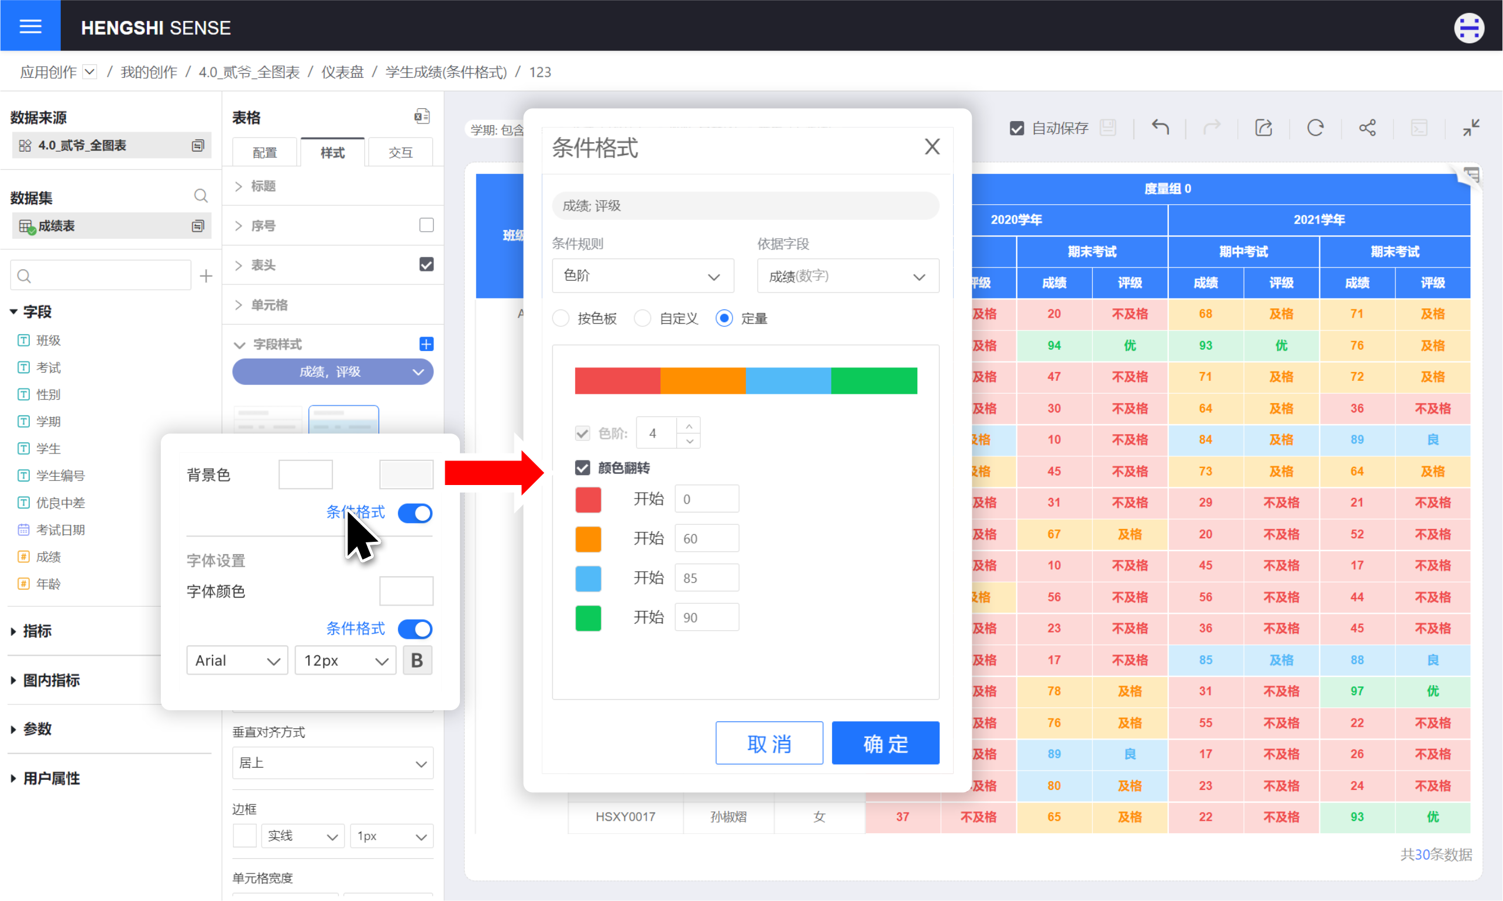
Task: Switch to the 配置 tab
Action: 264,152
